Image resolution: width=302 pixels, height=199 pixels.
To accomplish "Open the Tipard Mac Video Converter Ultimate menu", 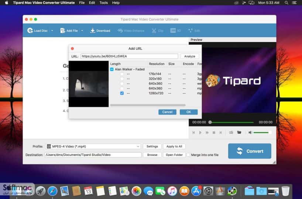I will (x=44, y=3).
